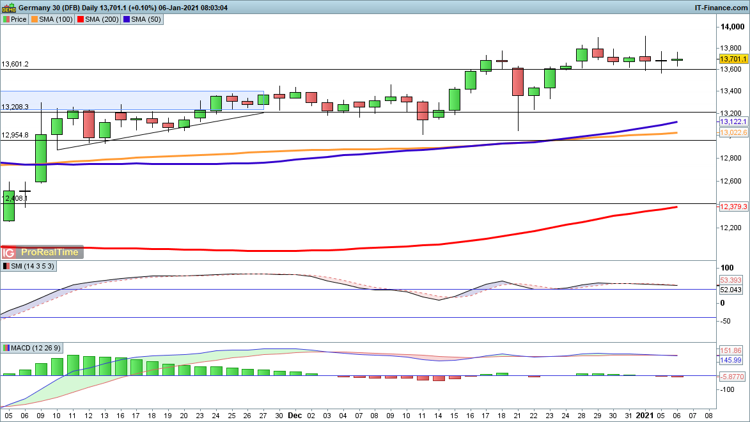Click the orange SMA (100) color swatch
Screen dimensions: 750x422
coord(35,19)
